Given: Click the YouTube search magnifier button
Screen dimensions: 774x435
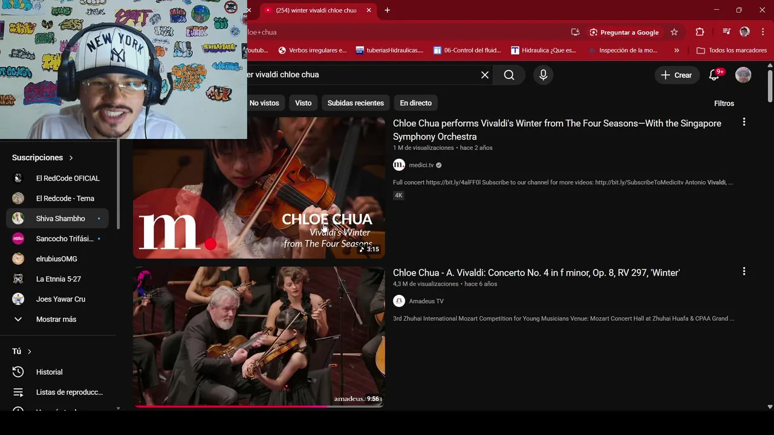Looking at the screenshot, I should 509,75.
